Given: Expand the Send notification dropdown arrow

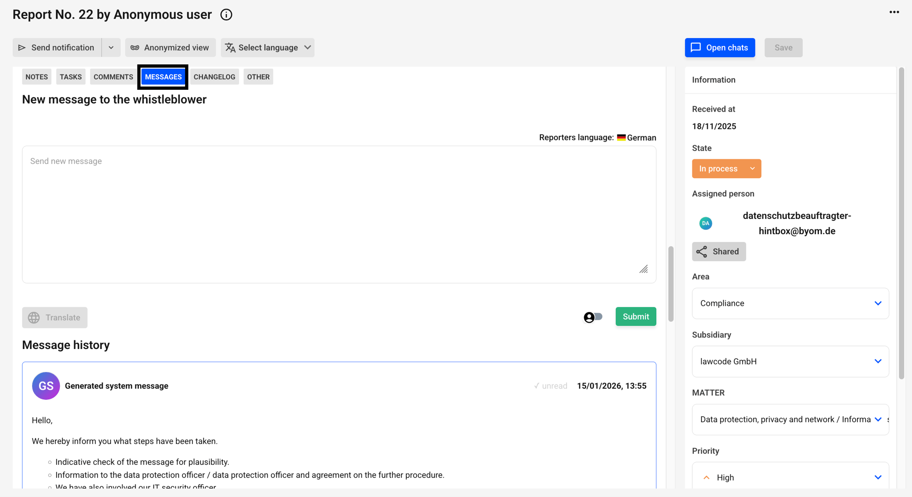Looking at the screenshot, I should point(111,48).
